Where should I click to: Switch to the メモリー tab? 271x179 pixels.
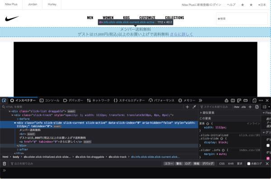point(187,100)
